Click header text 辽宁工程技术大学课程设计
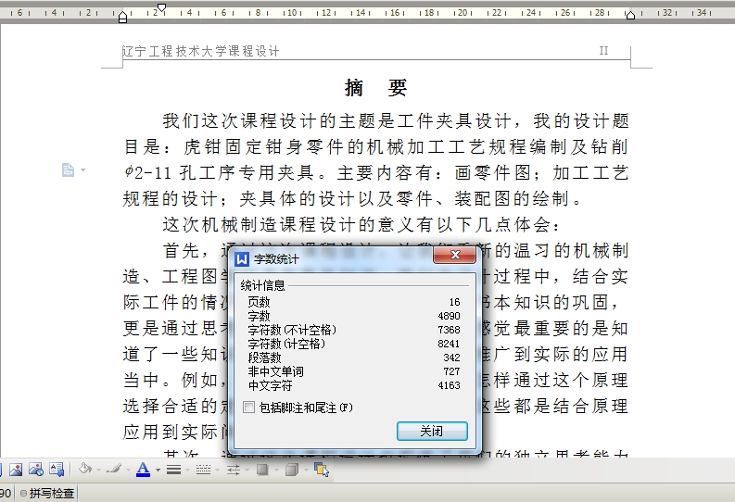The width and height of the screenshot is (735, 502). click(201, 51)
